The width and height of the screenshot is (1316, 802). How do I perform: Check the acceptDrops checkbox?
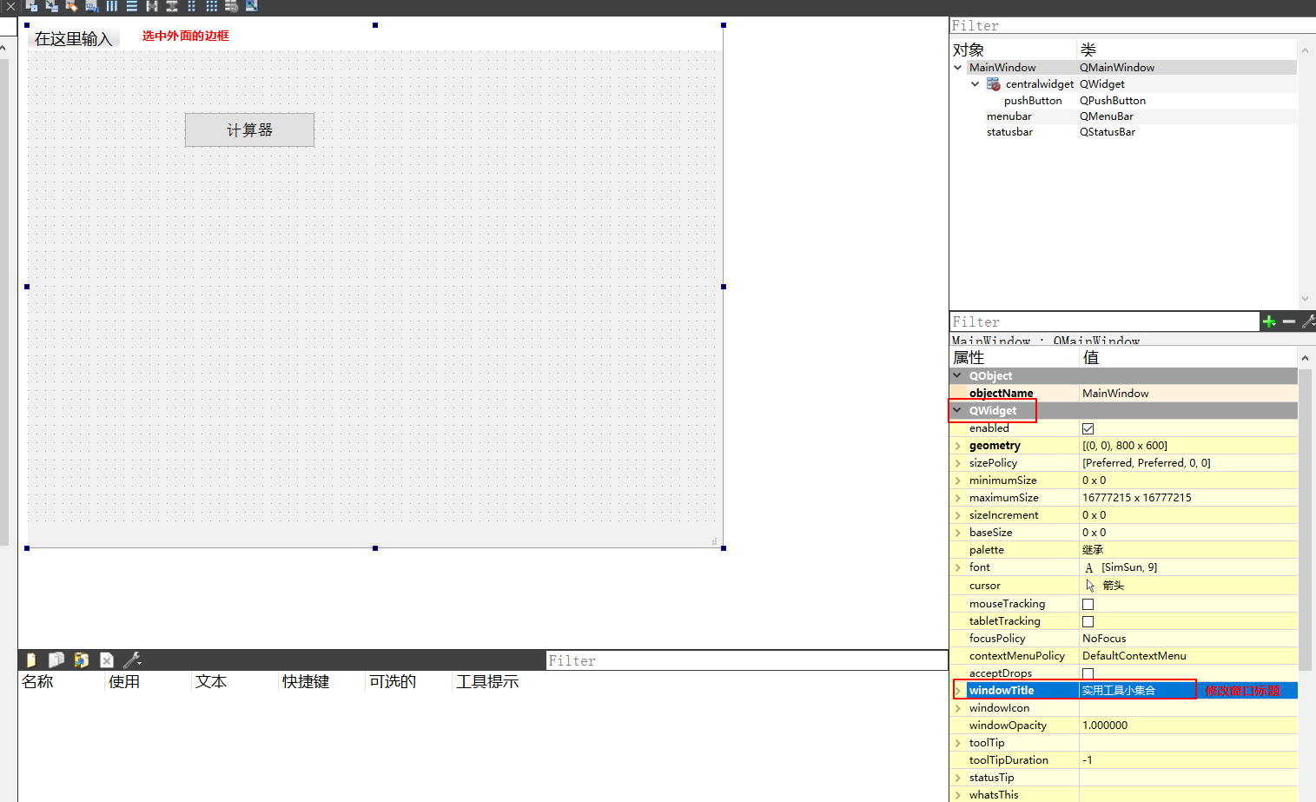coord(1088,673)
